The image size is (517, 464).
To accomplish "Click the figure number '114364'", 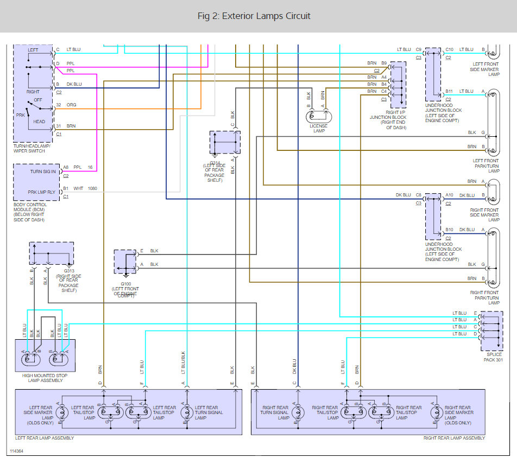I will [x=16, y=451].
